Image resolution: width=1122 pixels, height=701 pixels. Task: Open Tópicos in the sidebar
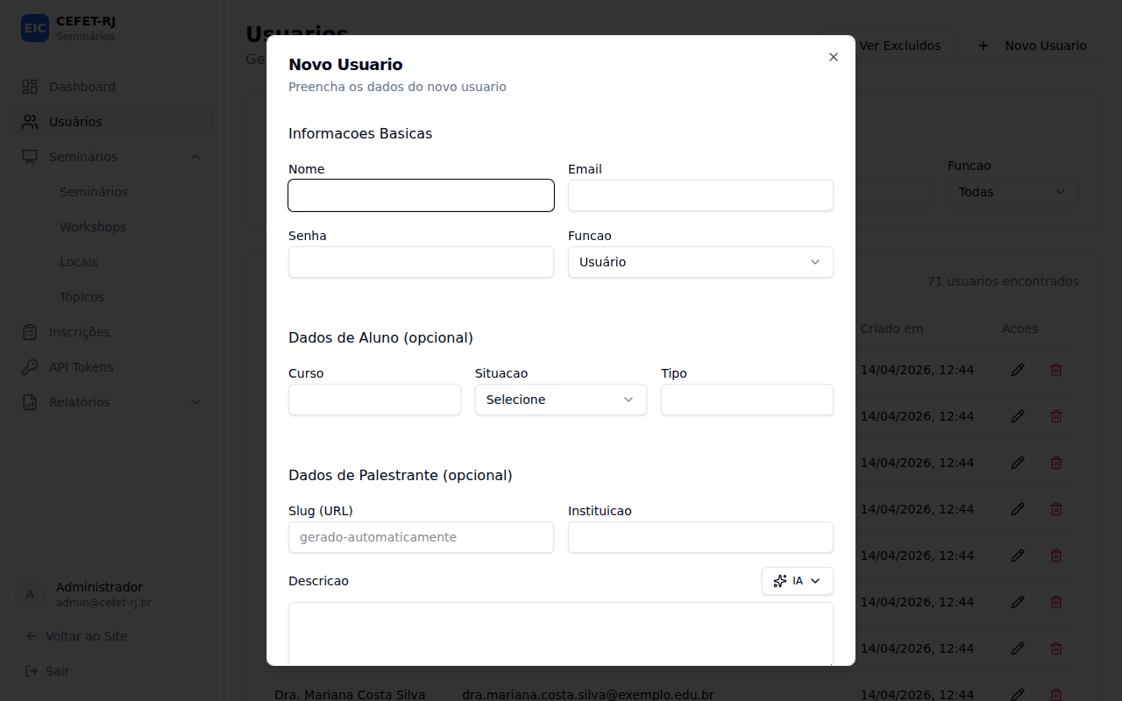click(x=82, y=297)
